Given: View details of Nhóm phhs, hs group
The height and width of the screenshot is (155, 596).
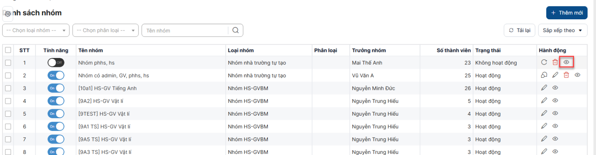Looking at the screenshot, I should pyautogui.click(x=566, y=62).
